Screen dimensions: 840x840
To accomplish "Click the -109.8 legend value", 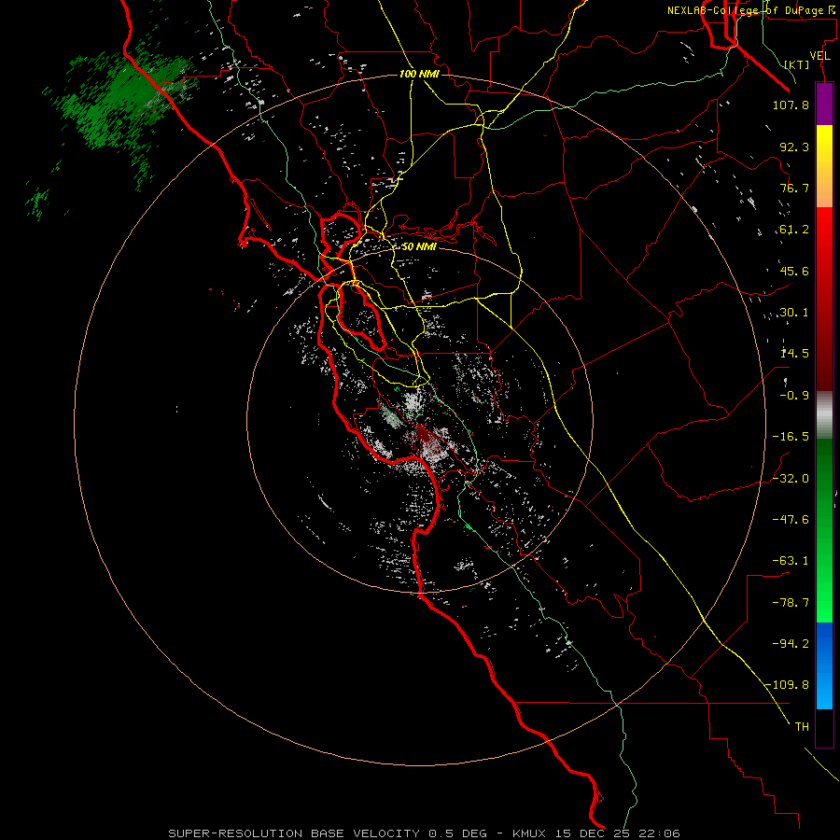I will click(788, 685).
